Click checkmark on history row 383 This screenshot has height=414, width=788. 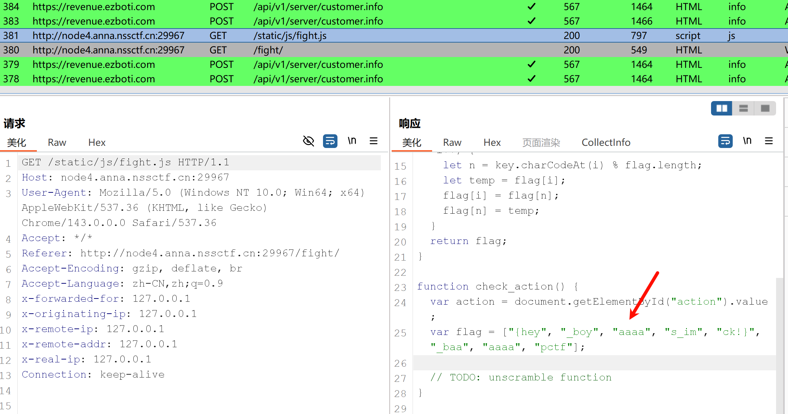pos(531,21)
